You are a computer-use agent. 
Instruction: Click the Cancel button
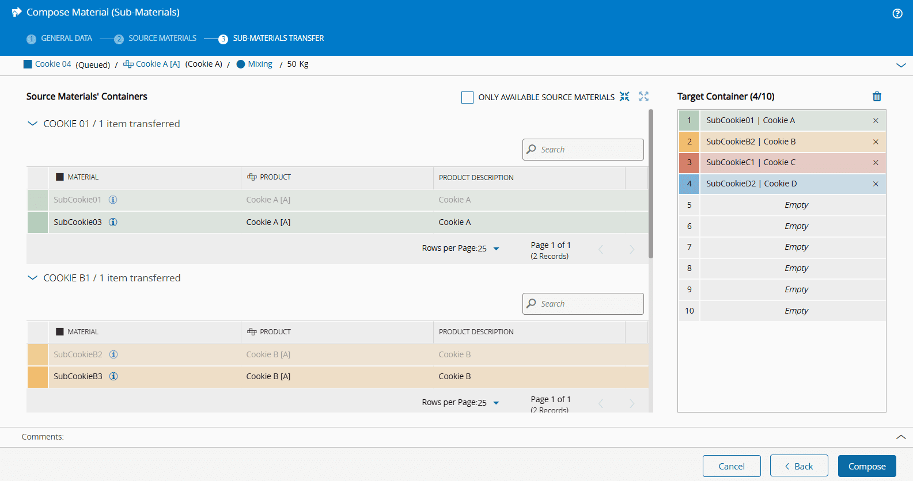[731, 466]
